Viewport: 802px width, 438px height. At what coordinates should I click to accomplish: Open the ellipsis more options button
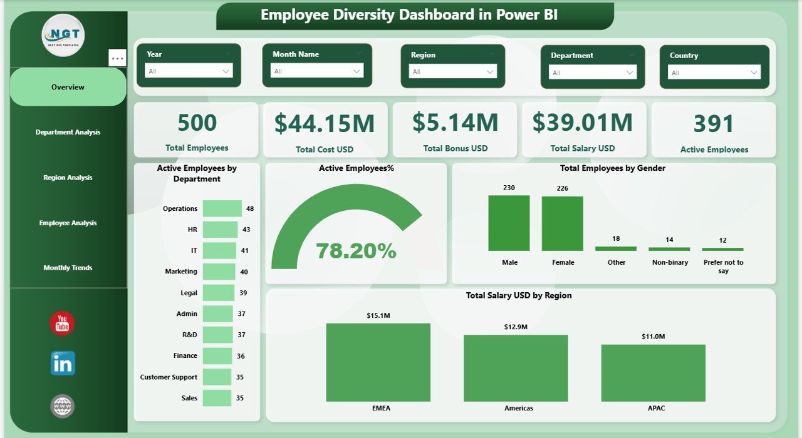117,58
